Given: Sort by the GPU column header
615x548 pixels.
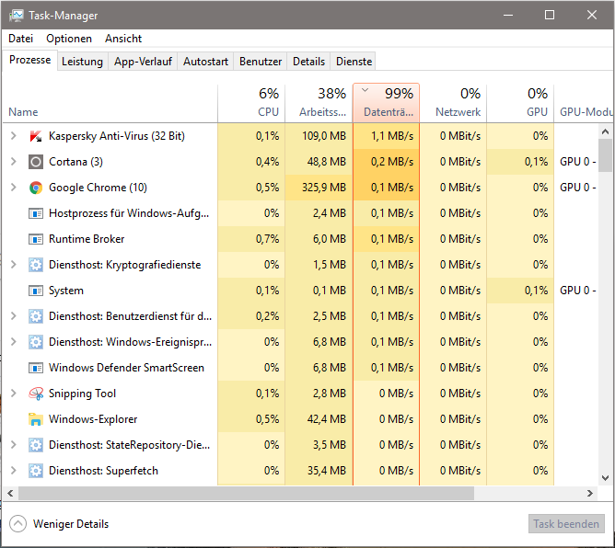Looking at the screenshot, I should [x=520, y=103].
